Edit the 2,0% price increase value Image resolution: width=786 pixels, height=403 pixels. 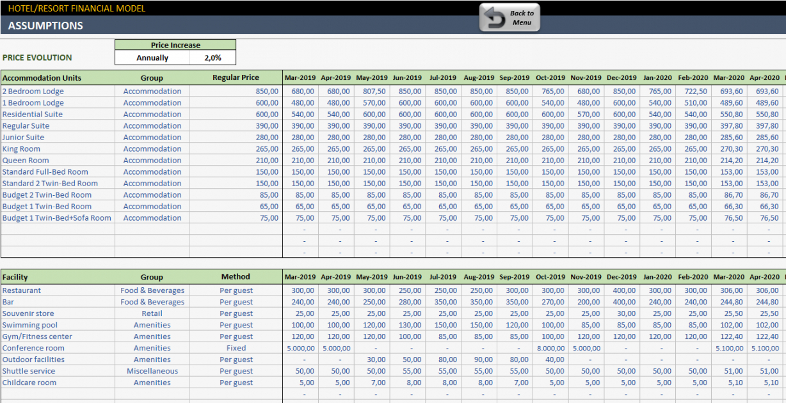coord(213,58)
